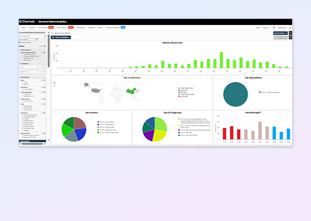Screen dimensions: 311x221
Task: Open Law Firm Analyzer
Action: click(113, 27)
